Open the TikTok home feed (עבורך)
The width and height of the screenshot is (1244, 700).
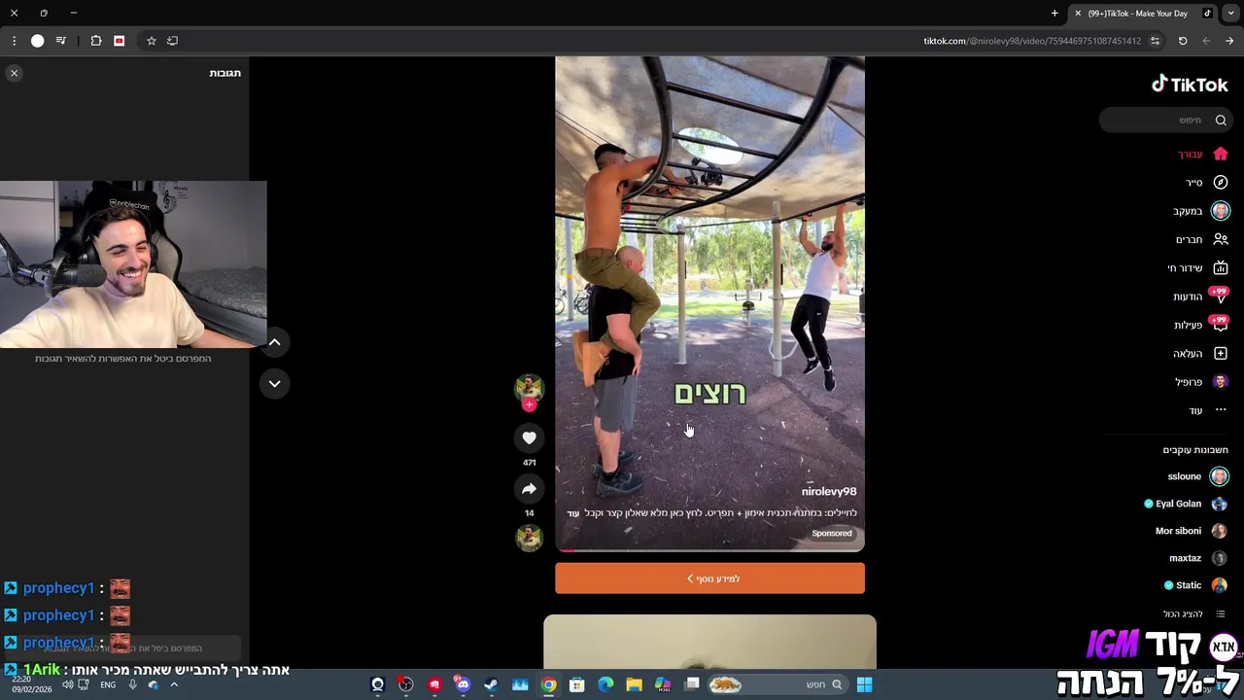click(x=1203, y=154)
